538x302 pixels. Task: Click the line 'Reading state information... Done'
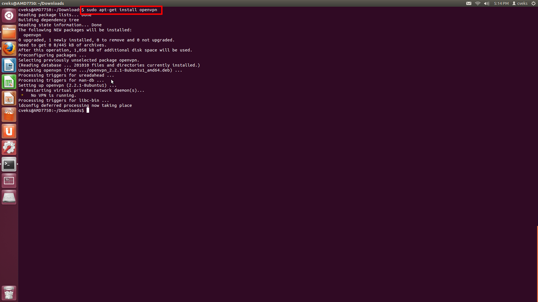[x=60, y=25]
